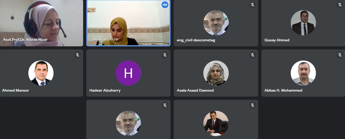Click muted mic icon on Ahmed Mansor tile
Image resolution: width=345 pixels, height=139 pixels.
(x=78, y=55)
